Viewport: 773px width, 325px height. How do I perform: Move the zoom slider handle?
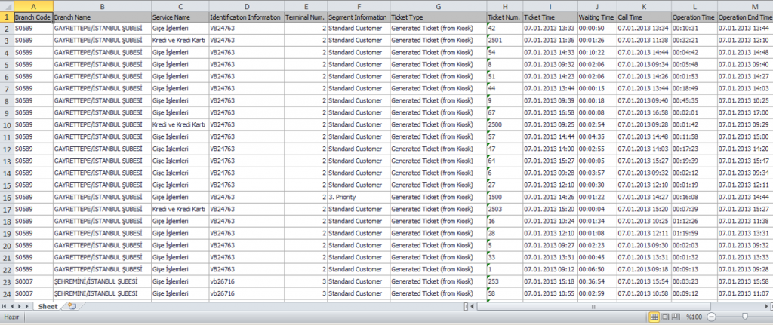[x=745, y=317]
